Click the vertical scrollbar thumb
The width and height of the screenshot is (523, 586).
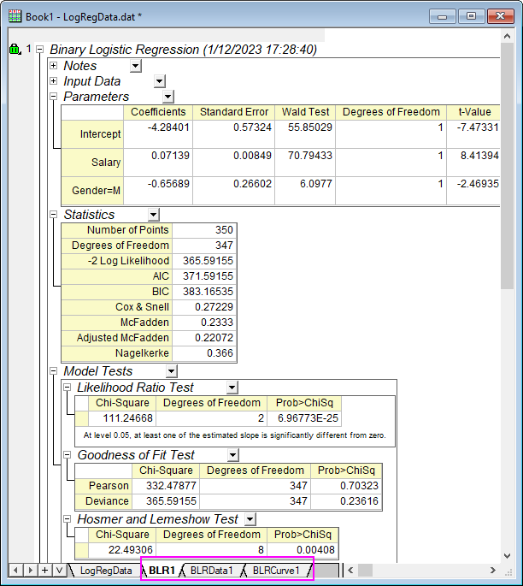pos(507,166)
